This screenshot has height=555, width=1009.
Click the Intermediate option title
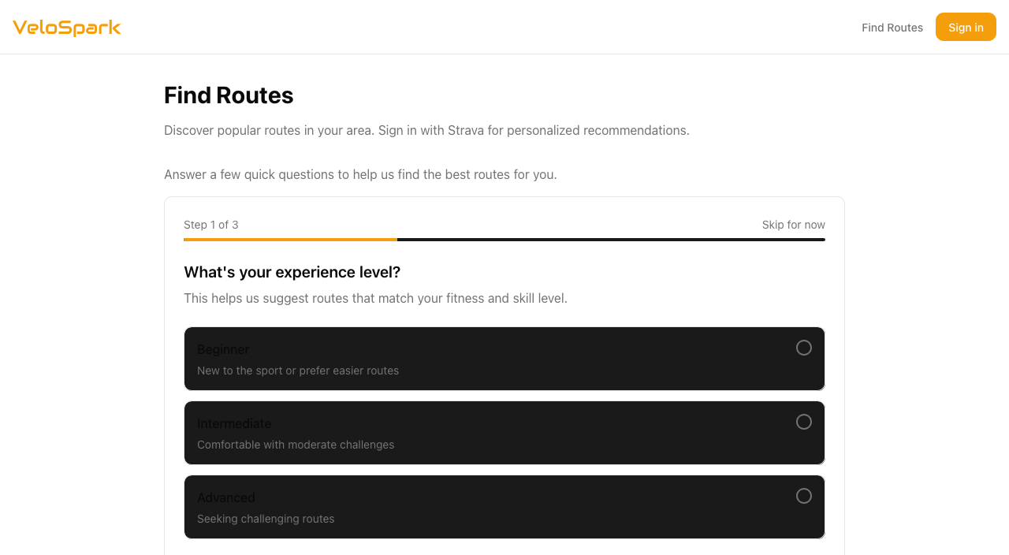click(x=234, y=423)
